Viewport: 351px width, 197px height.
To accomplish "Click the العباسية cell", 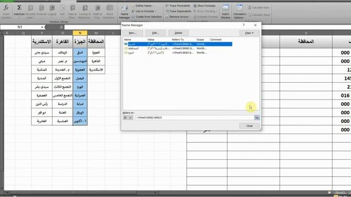I will click(x=63, y=121).
